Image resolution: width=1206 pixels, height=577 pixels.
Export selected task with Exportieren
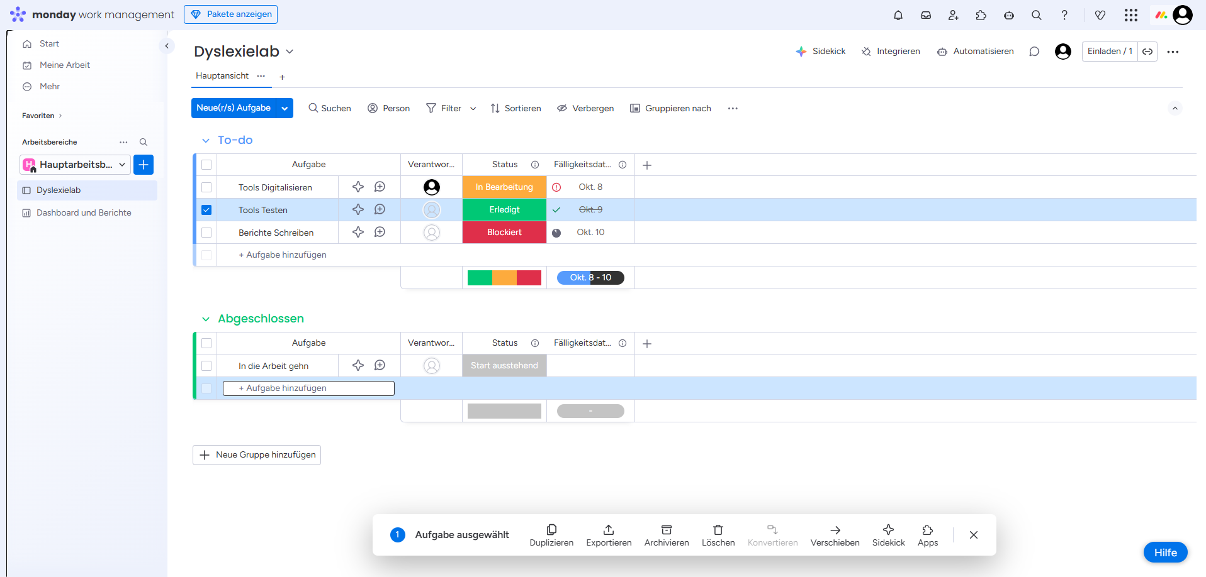608,534
